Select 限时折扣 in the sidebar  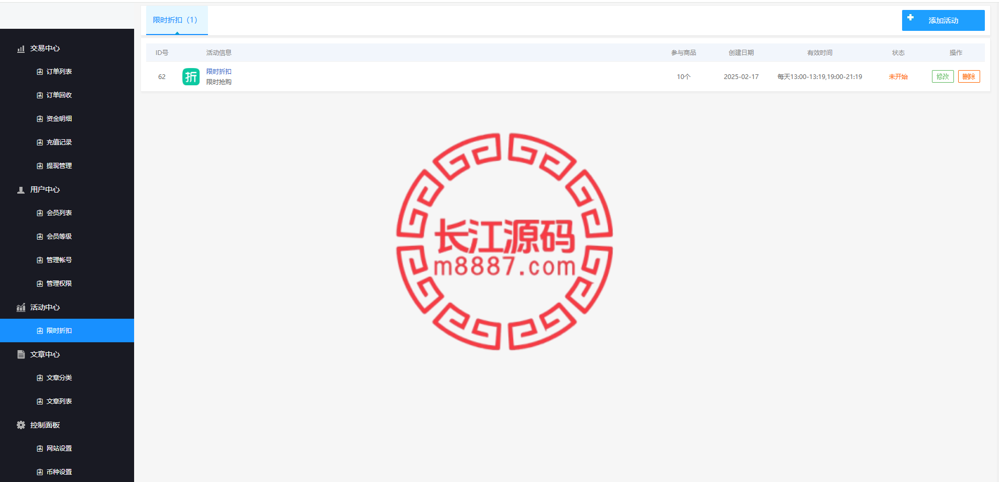point(67,331)
